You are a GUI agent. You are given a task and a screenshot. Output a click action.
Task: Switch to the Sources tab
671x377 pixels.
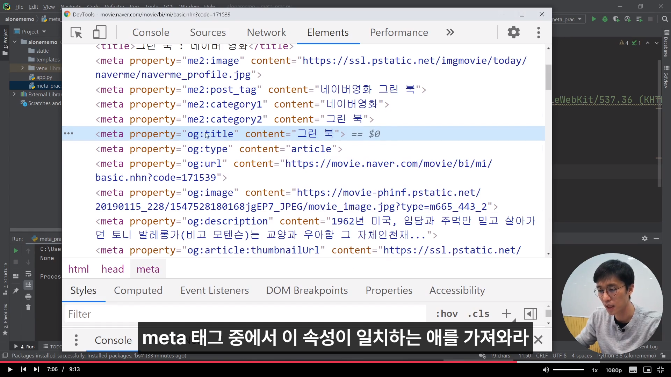point(208,32)
